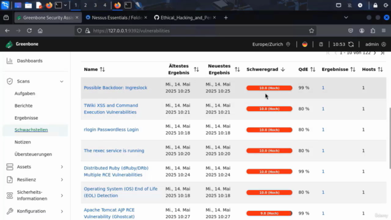Click the Firefox home button

coord(40,31)
